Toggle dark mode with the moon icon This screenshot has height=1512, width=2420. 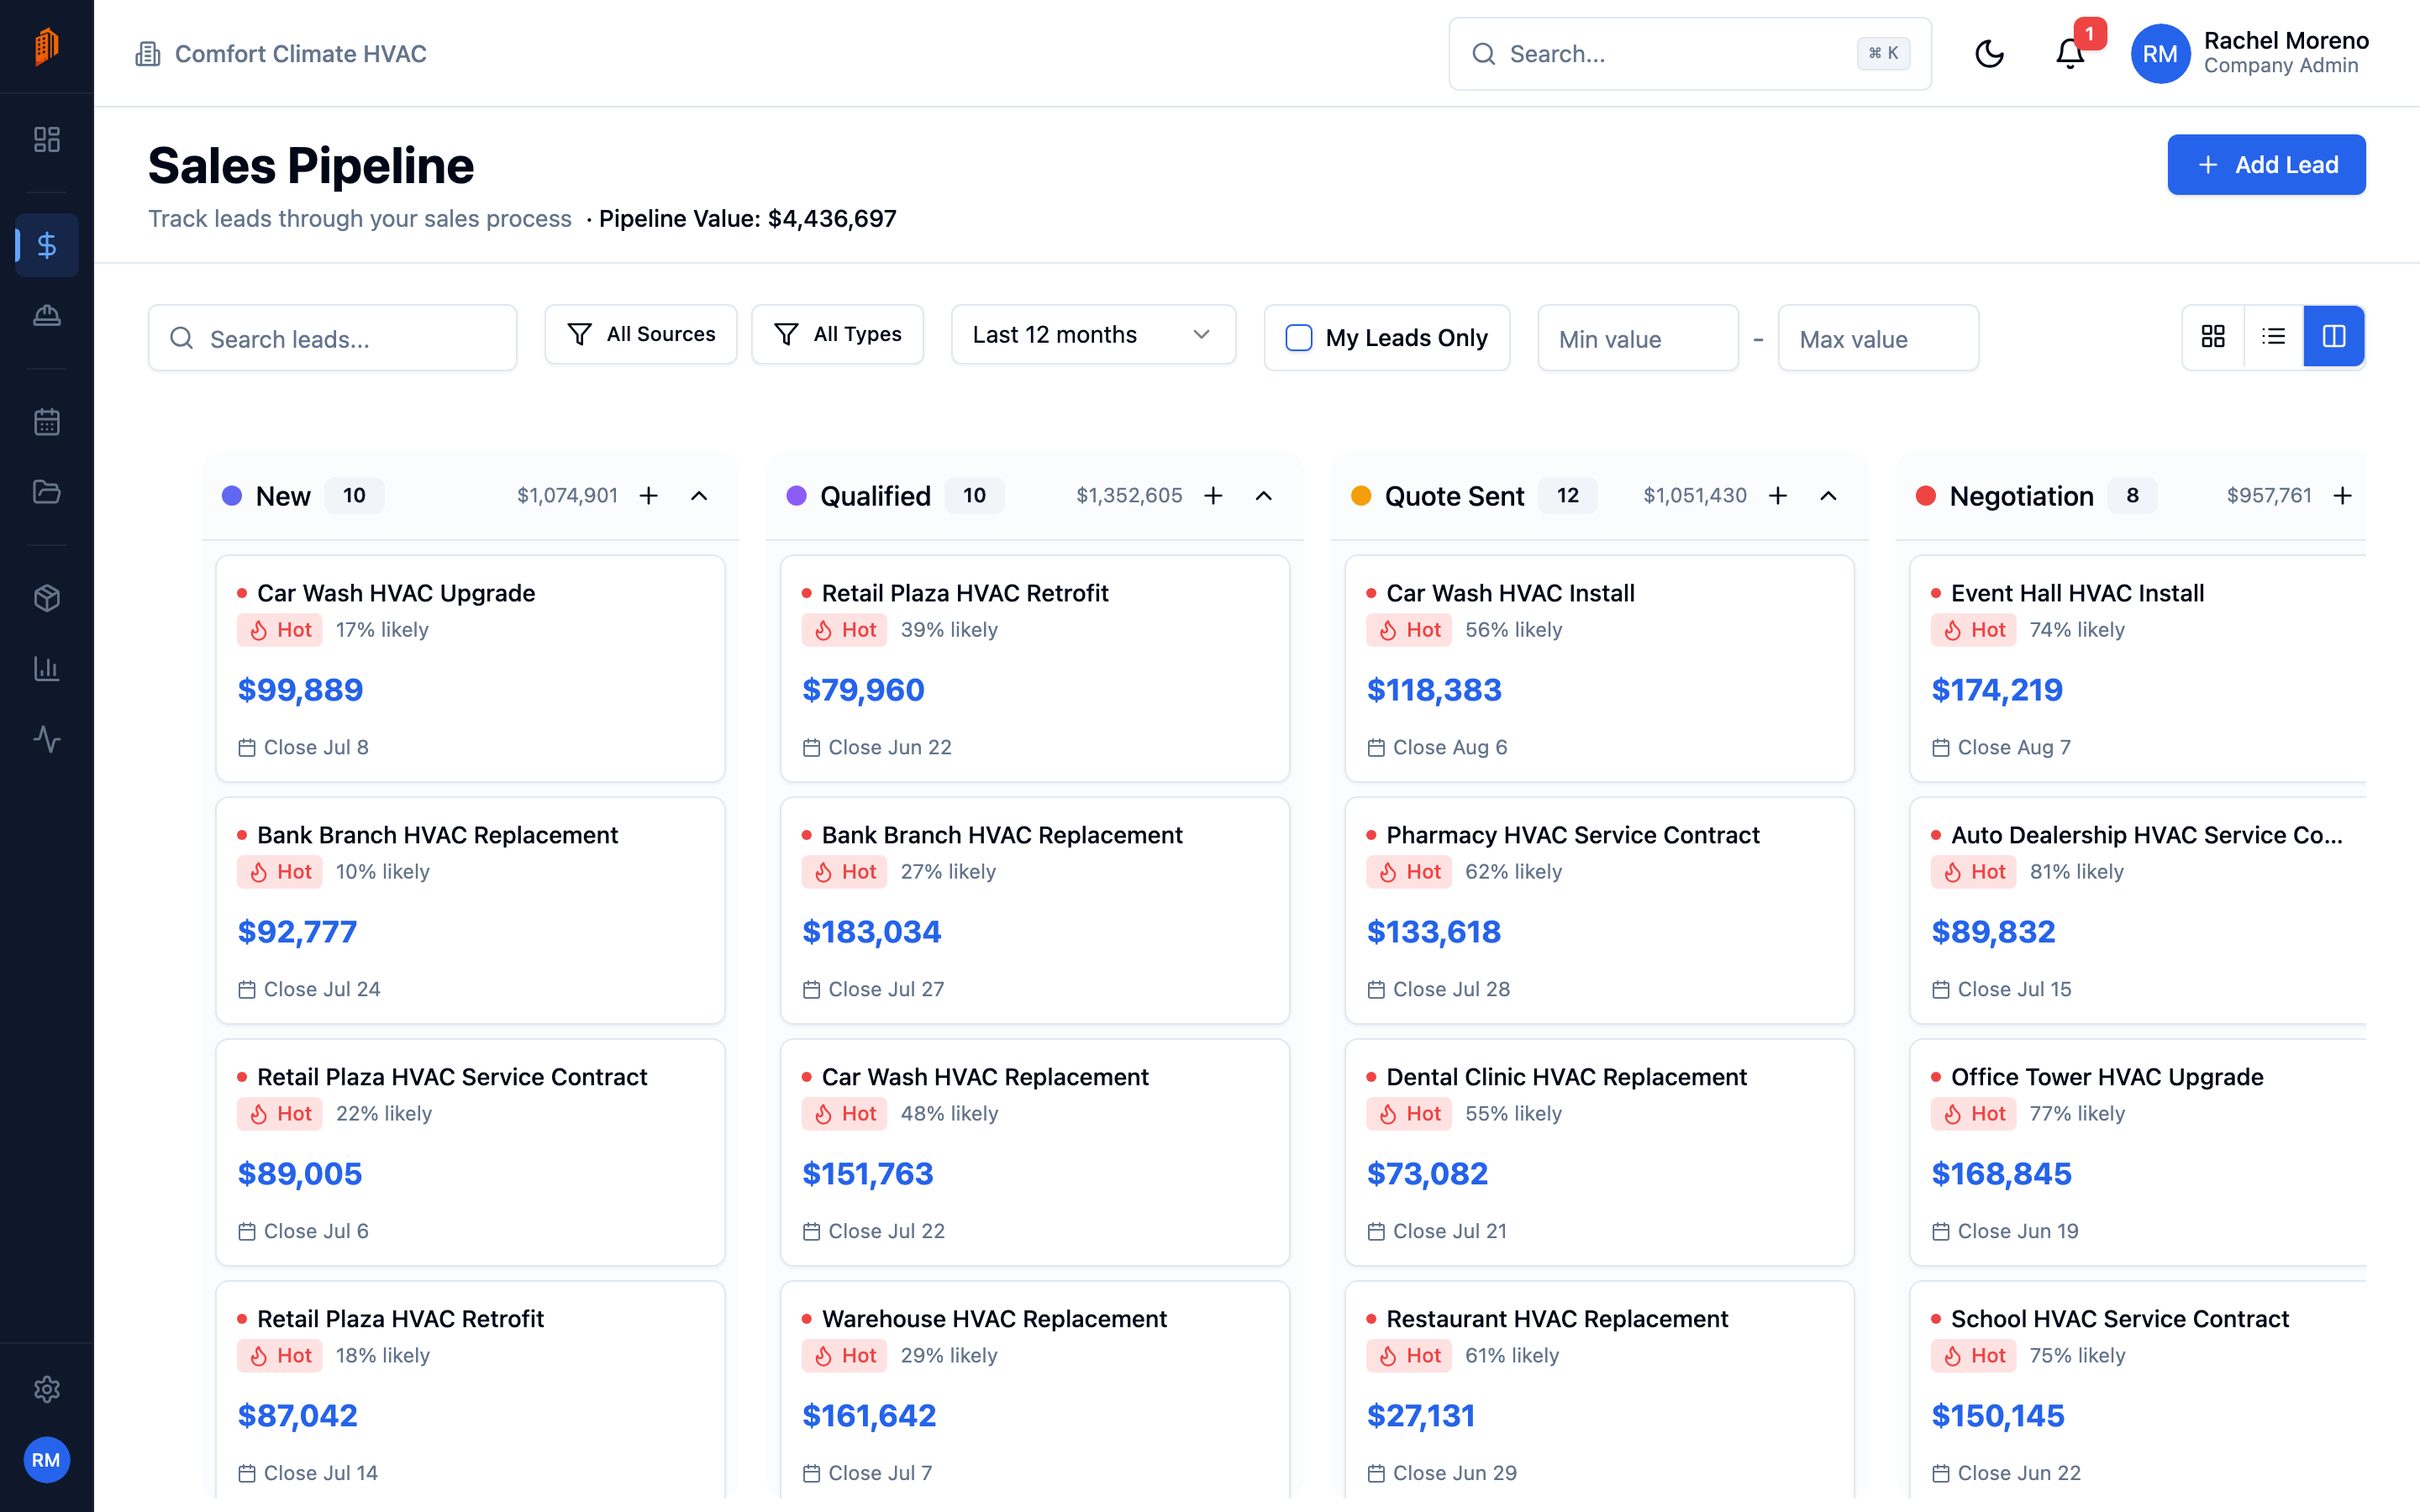click(x=1990, y=54)
